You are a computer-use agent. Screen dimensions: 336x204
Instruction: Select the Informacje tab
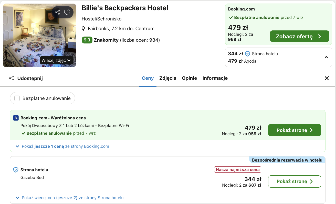215,78
